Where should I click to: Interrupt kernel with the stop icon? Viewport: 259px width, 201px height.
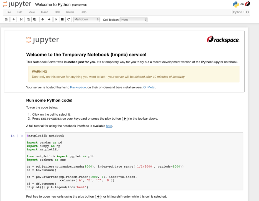click(x=62, y=19)
